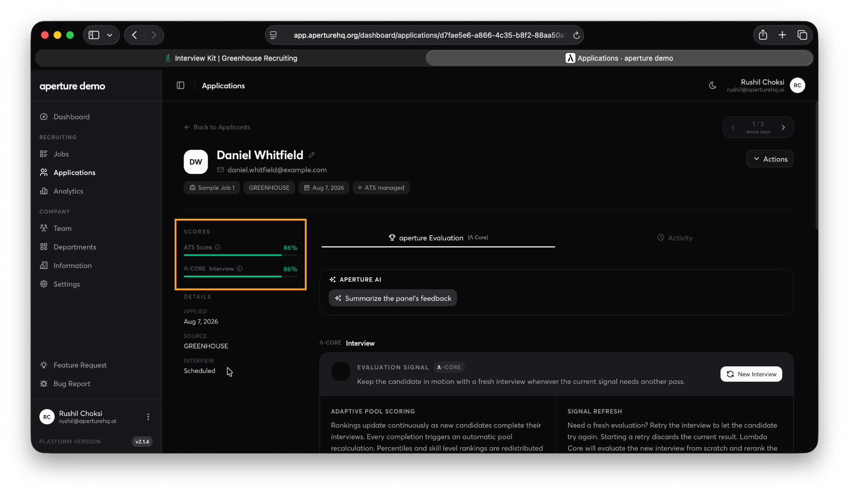Click the v2.1.4 platform version badge
This screenshot has height=494, width=849.
[142, 442]
